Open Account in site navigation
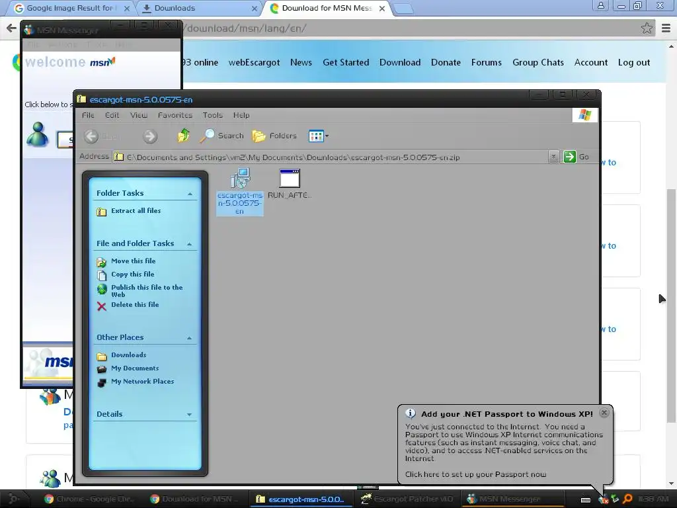This screenshot has height=508, width=677. 590,63
